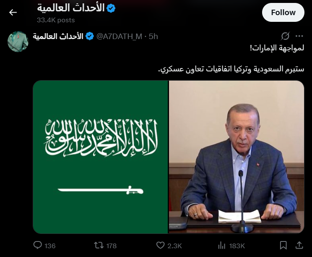Bookmark this post
Screen dimensions: 312x257
pyautogui.click(x=283, y=245)
